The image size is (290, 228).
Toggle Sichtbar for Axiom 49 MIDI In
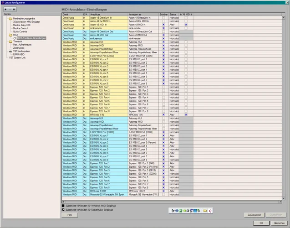(163, 25)
